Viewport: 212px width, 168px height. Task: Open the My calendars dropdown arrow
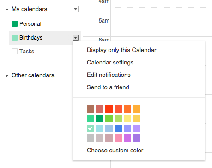point(75,9)
